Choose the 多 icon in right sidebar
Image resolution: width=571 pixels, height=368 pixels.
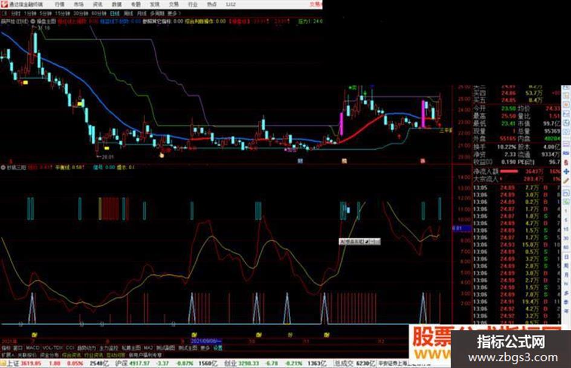coord(566,292)
